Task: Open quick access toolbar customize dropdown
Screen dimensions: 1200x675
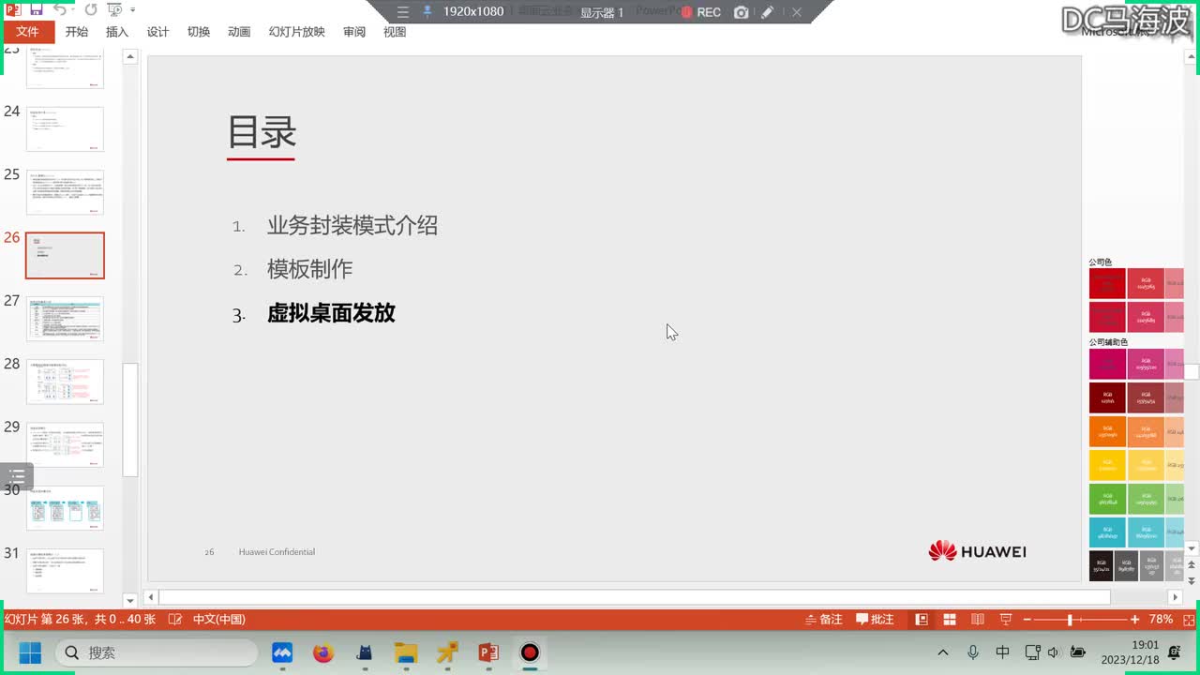Action: [132, 10]
